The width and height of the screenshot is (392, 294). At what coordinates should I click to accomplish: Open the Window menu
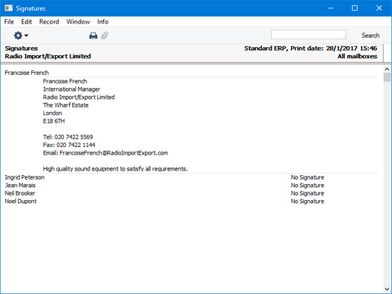(78, 22)
